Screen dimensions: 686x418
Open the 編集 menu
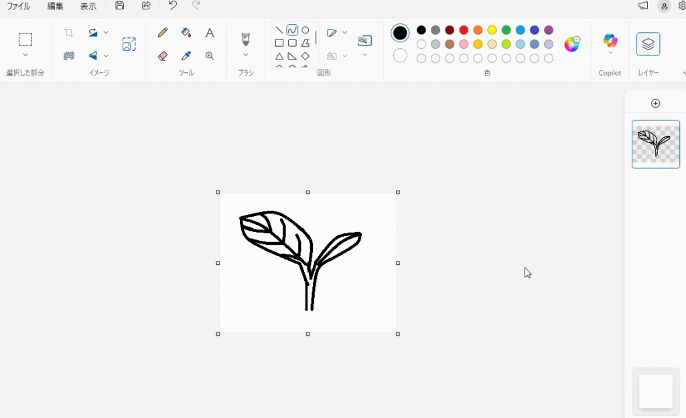(x=55, y=6)
